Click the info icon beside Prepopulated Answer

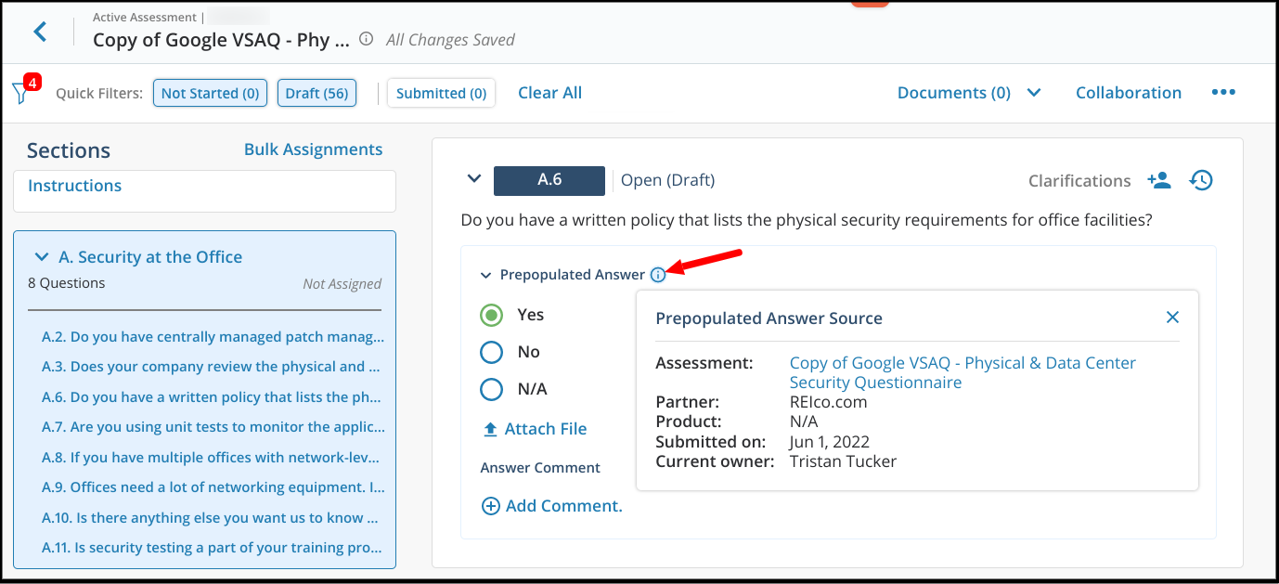point(659,275)
